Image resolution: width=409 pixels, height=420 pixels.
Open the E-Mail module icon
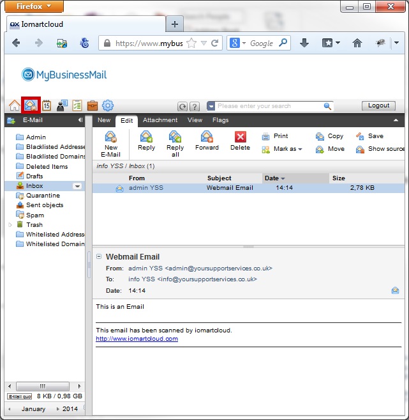[x=31, y=105]
